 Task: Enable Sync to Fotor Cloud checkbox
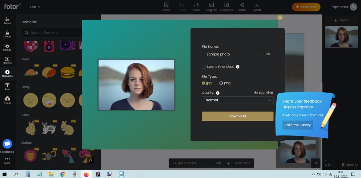[204, 67]
